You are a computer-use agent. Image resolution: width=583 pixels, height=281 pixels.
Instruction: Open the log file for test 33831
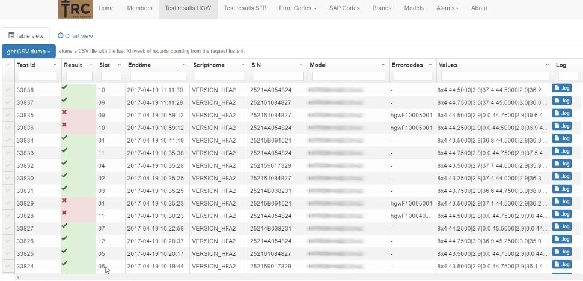561,189
